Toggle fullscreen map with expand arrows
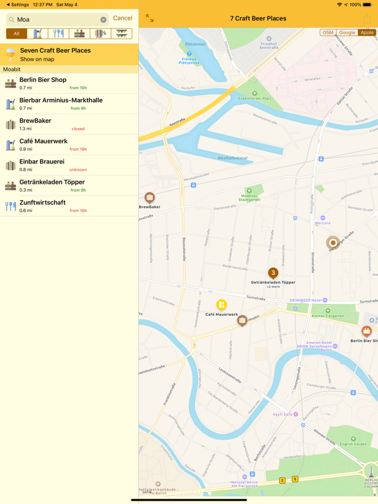Image resolution: width=378 pixels, height=504 pixels. point(150,18)
